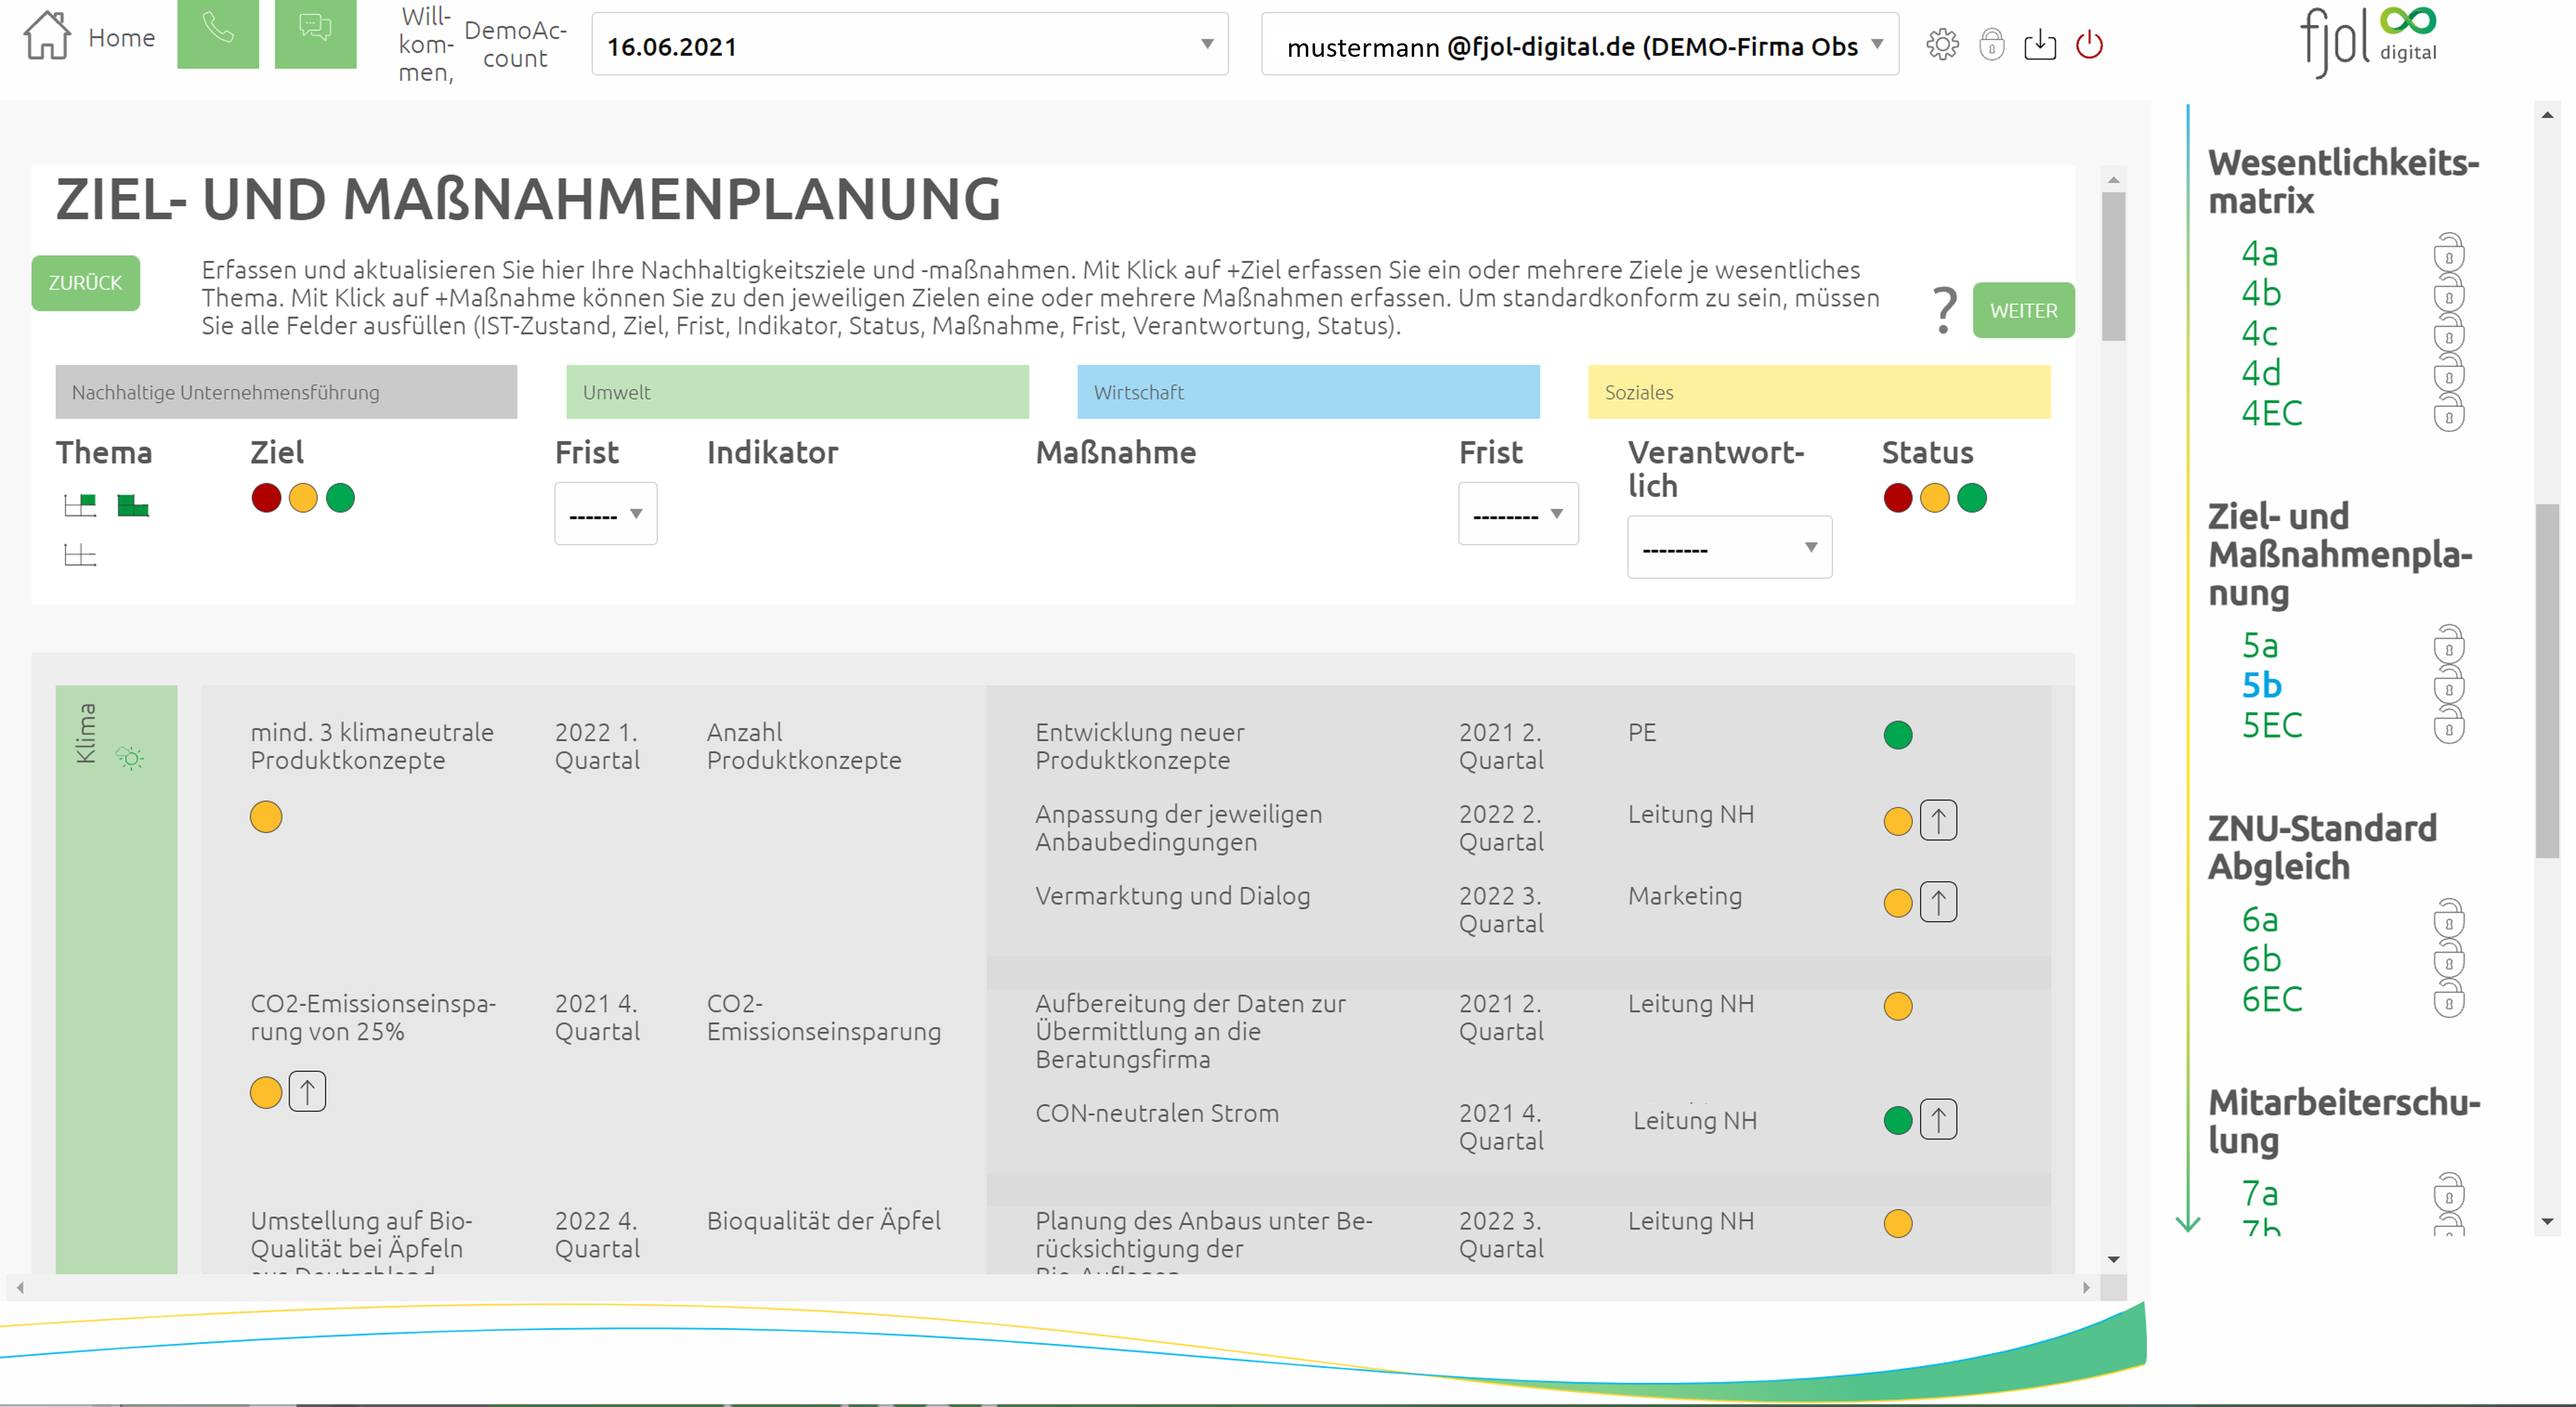Filter goals by red Ziel status dot
The height and width of the screenshot is (1407, 2576).
[266, 498]
